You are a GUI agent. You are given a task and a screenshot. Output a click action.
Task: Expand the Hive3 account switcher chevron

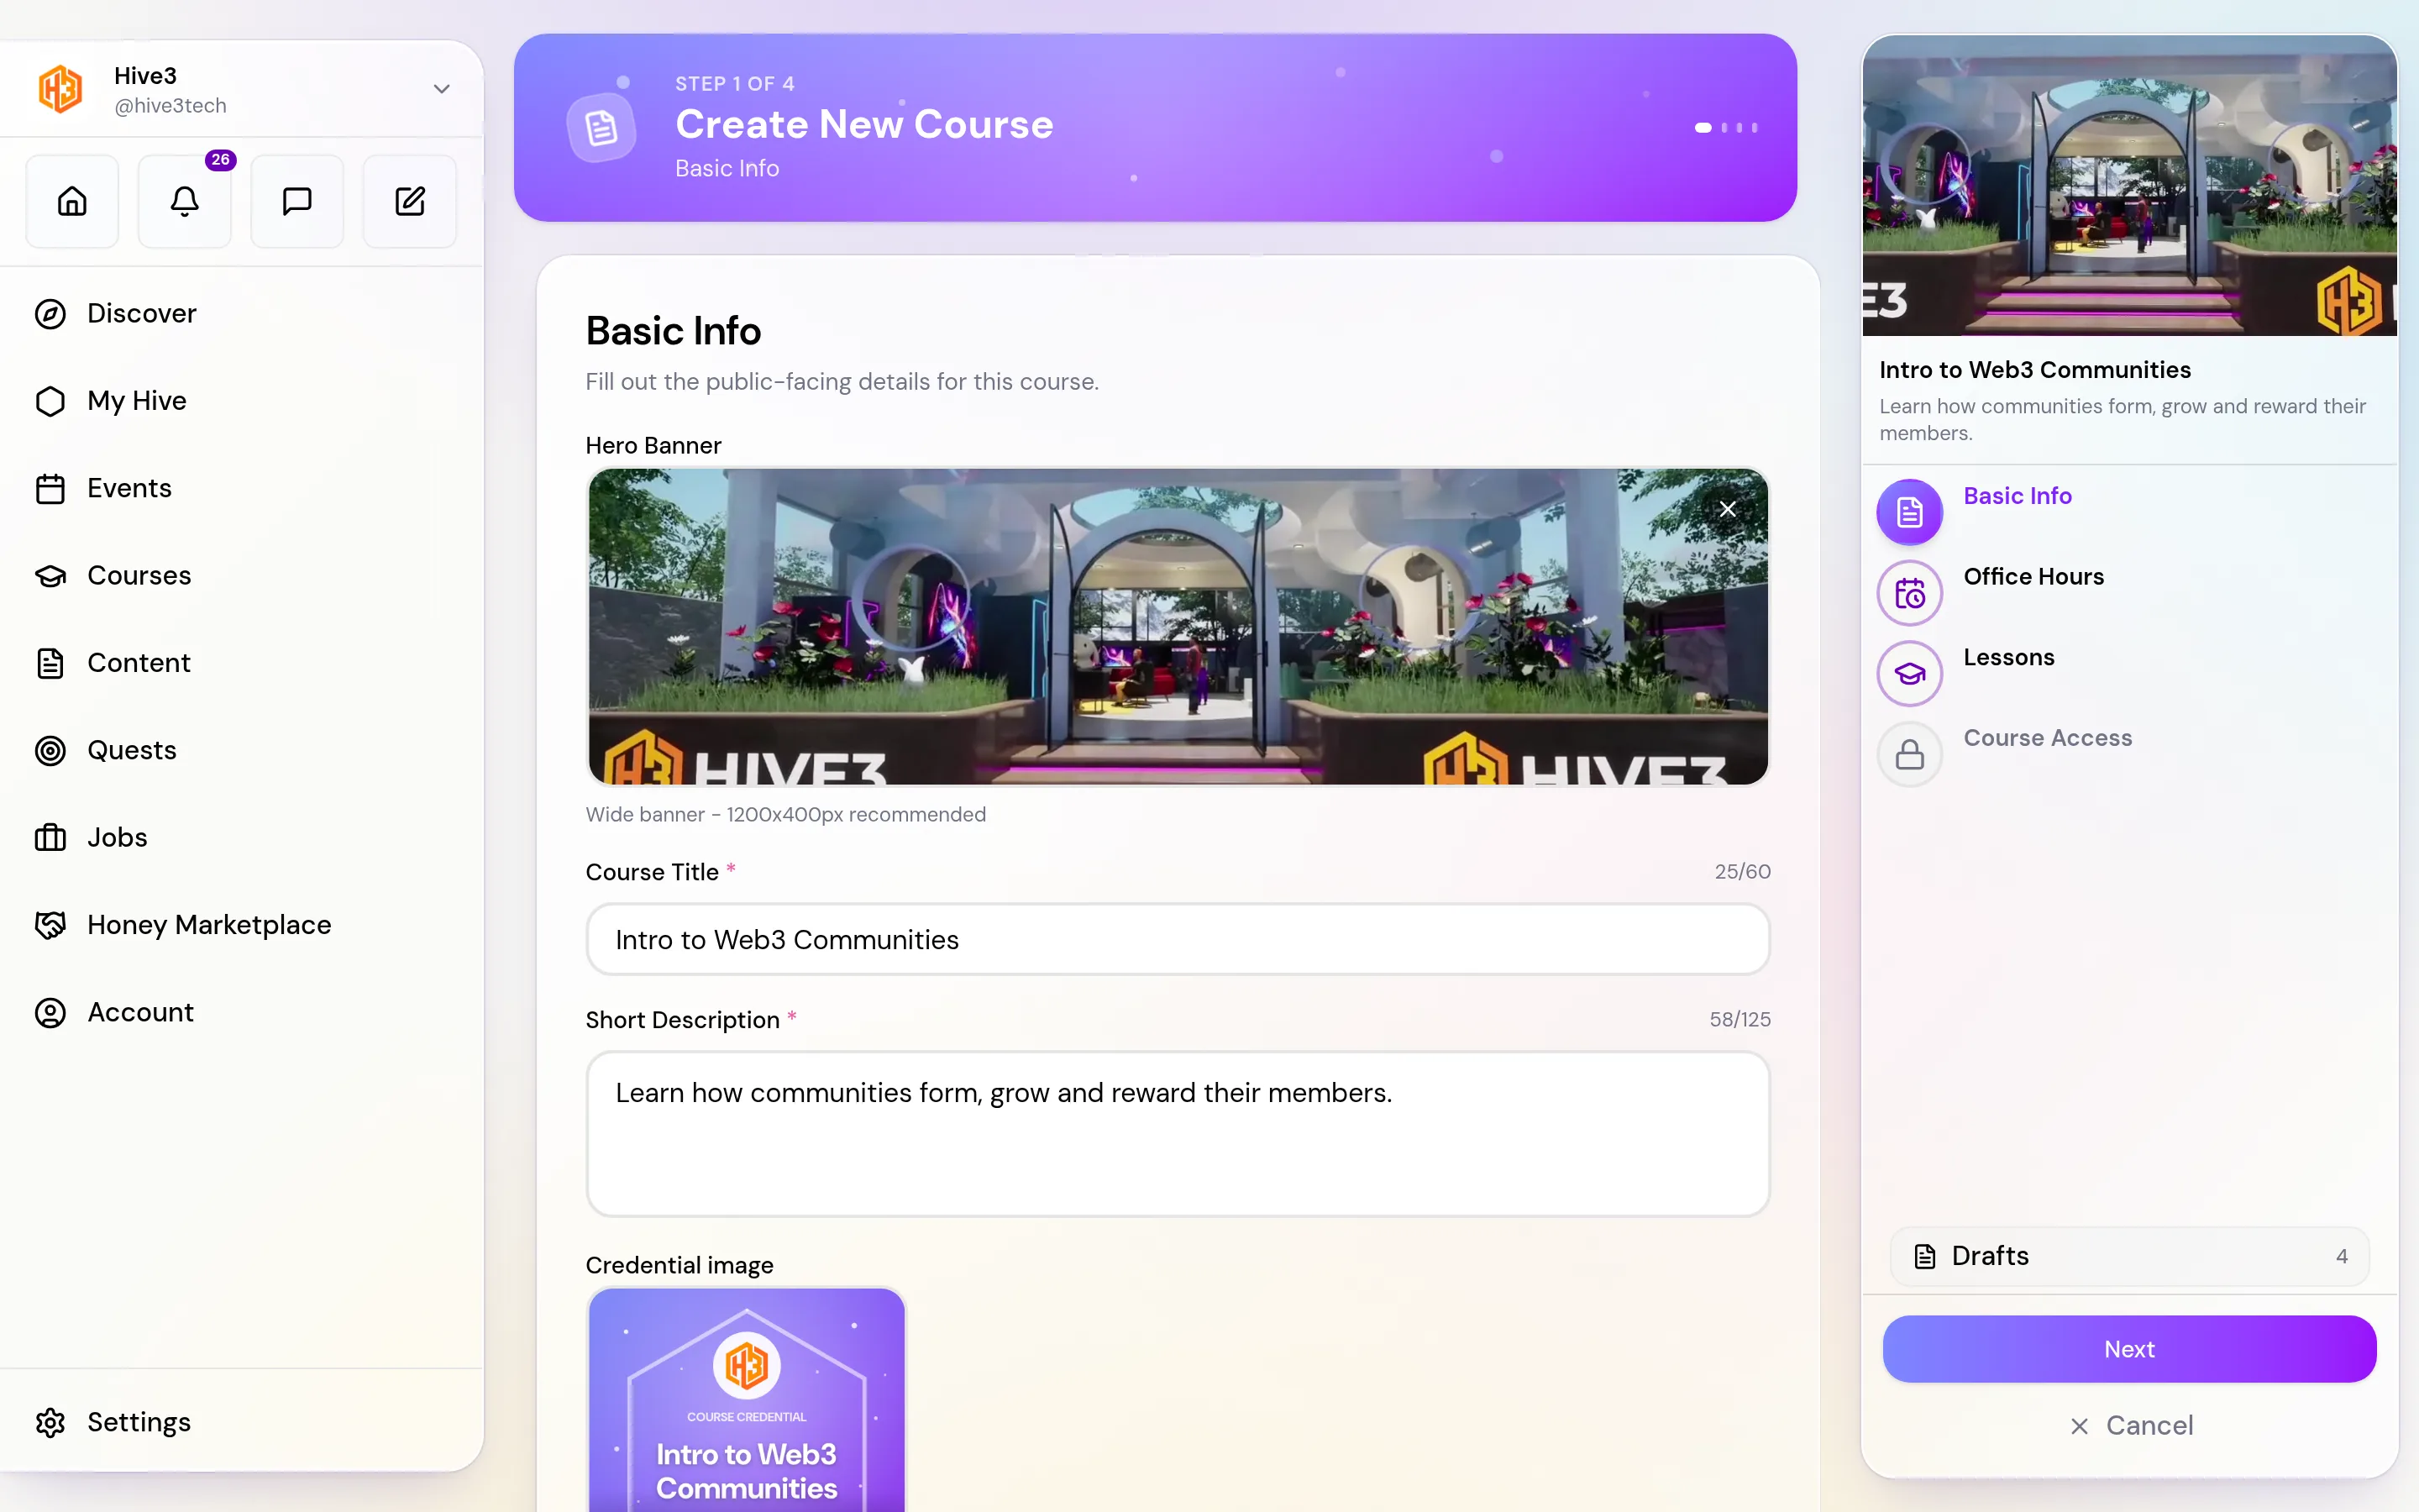click(441, 89)
